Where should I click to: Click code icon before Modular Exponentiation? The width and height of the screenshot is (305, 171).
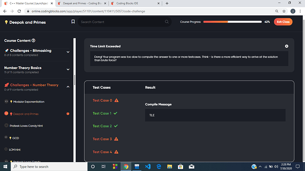tap(6, 101)
